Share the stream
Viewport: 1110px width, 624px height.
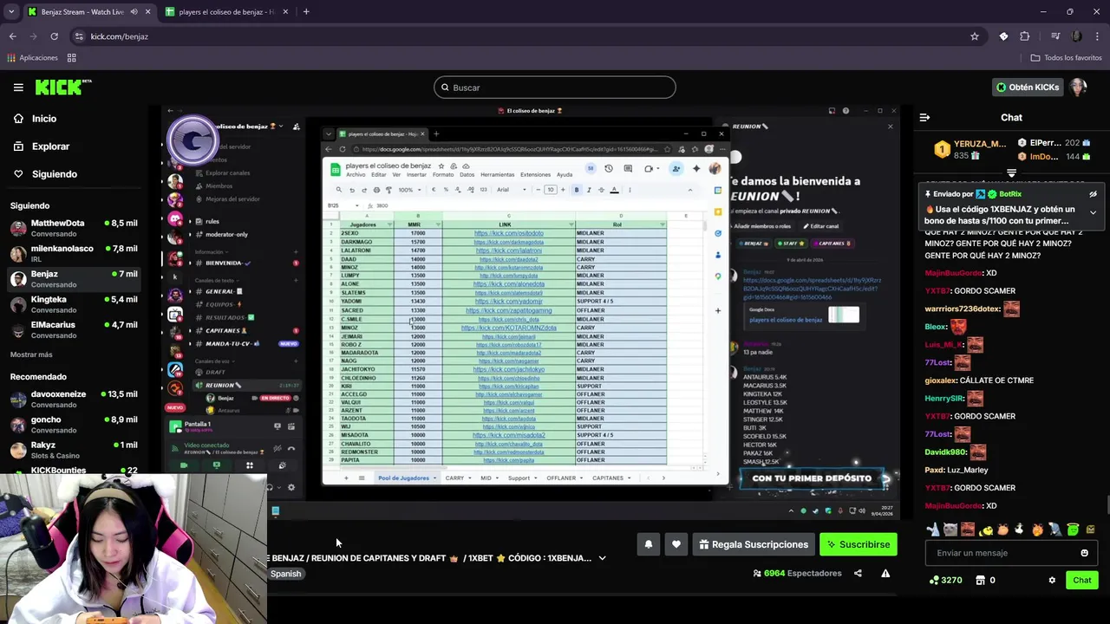pyautogui.click(x=858, y=573)
